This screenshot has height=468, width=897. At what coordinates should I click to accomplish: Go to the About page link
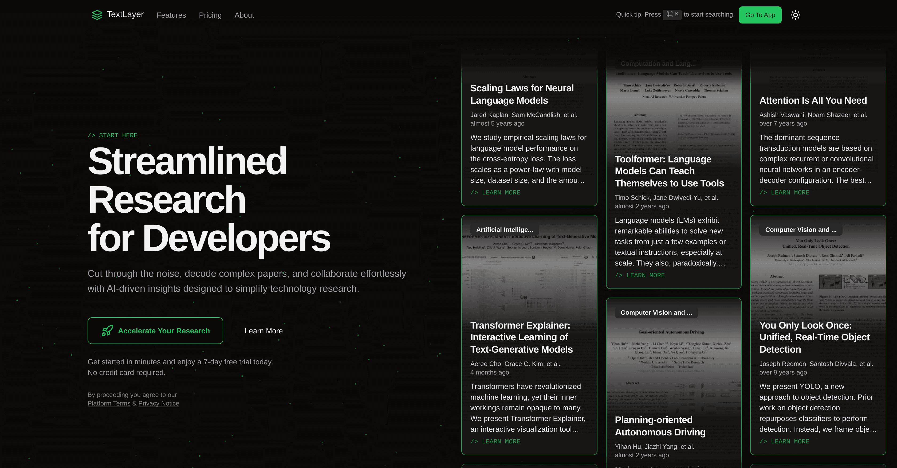pyautogui.click(x=244, y=15)
